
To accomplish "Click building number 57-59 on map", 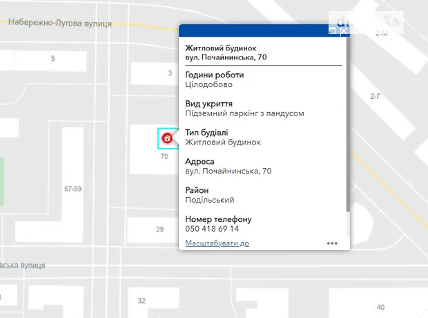I will [x=73, y=189].
